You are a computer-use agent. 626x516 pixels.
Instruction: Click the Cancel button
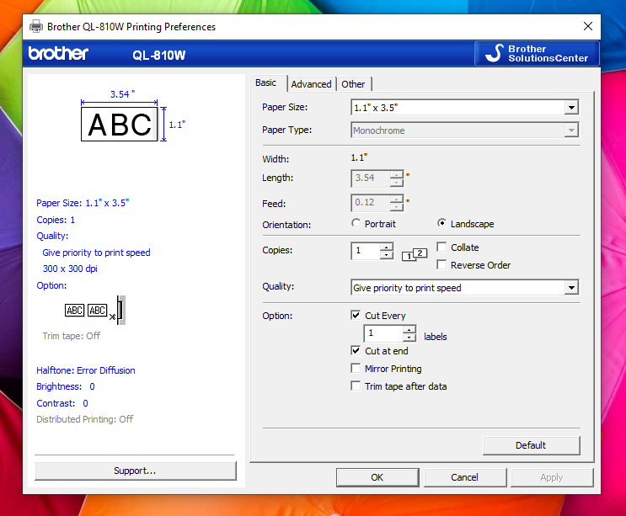(465, 477)
